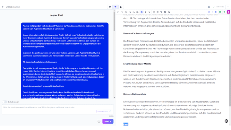This screenshot has height=130, width=231.
Task: Clear text formatting with the Tx icon
Action: coord(169,12)
